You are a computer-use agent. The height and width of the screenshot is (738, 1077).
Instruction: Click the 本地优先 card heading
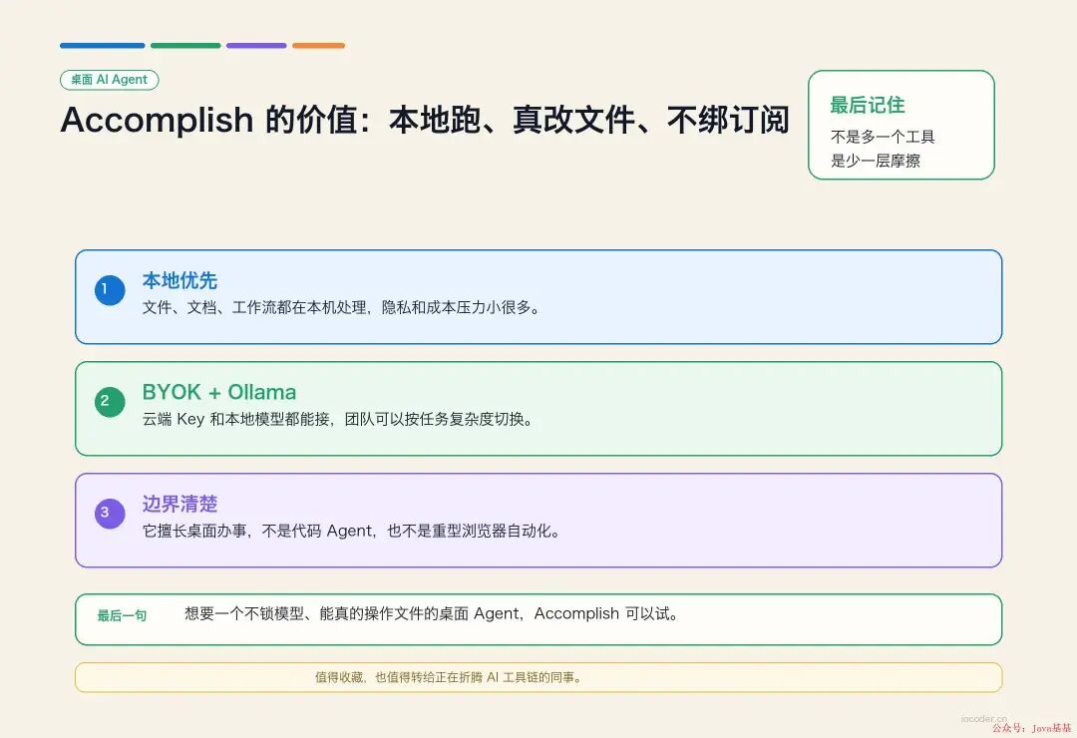[179, 280]
